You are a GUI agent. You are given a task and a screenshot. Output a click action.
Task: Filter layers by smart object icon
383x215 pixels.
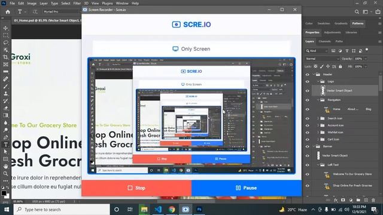[360, 51]
